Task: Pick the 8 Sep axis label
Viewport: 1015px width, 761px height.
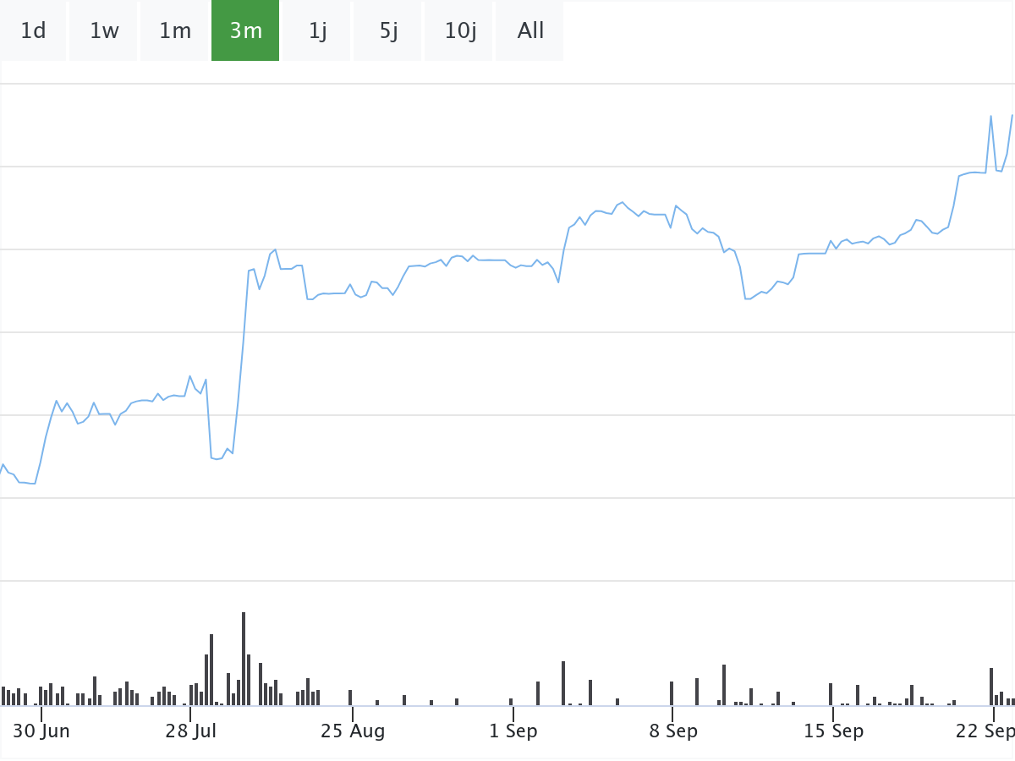Action: 673,731
